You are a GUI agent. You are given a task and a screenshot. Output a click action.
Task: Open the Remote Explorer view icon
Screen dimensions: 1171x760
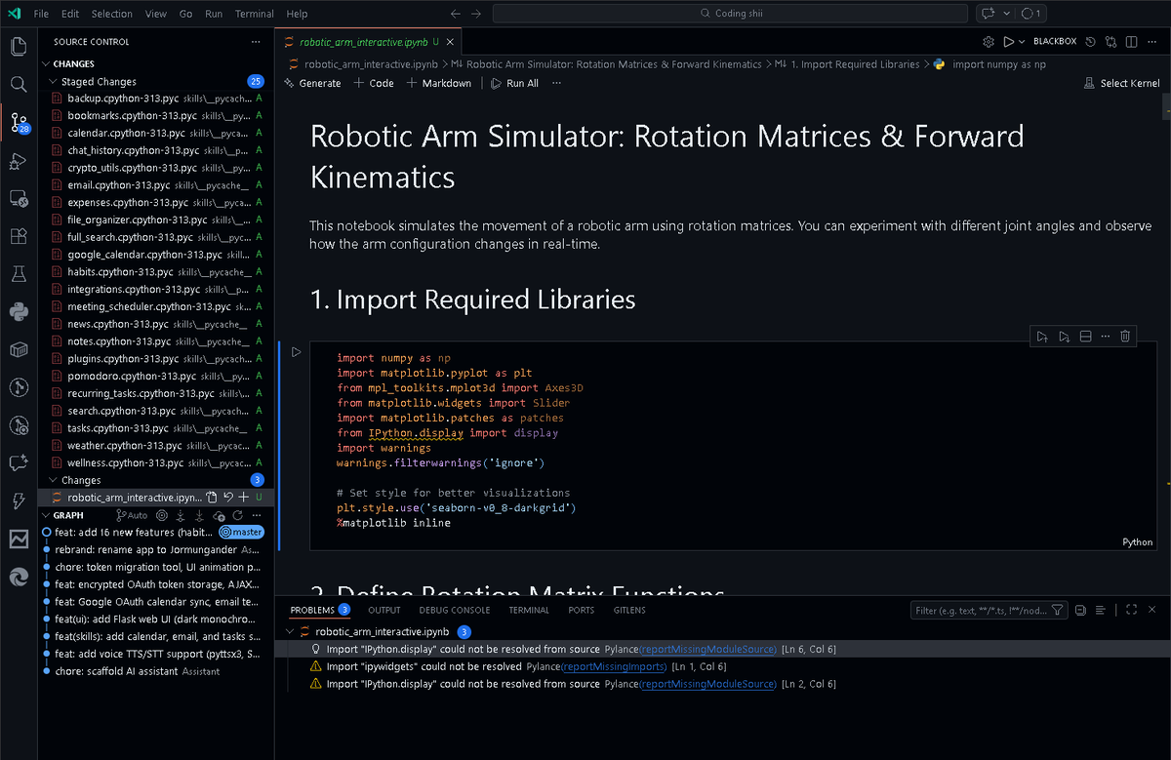19,198
